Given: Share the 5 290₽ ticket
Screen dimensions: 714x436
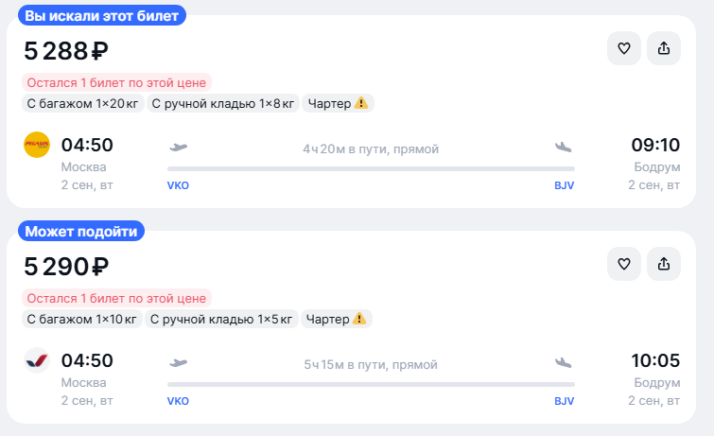Looking at the screenshot, I should pyautogui.click(x=664, y=264).
